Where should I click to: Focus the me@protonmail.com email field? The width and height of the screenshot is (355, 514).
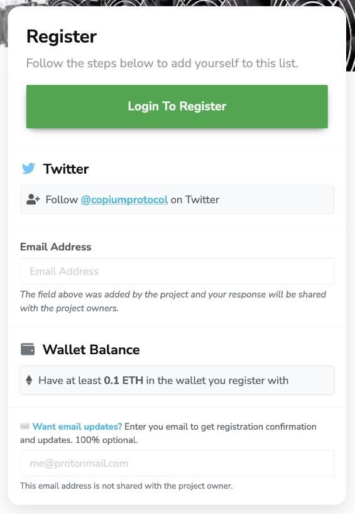pyautogui.click(x=177, y=463)
